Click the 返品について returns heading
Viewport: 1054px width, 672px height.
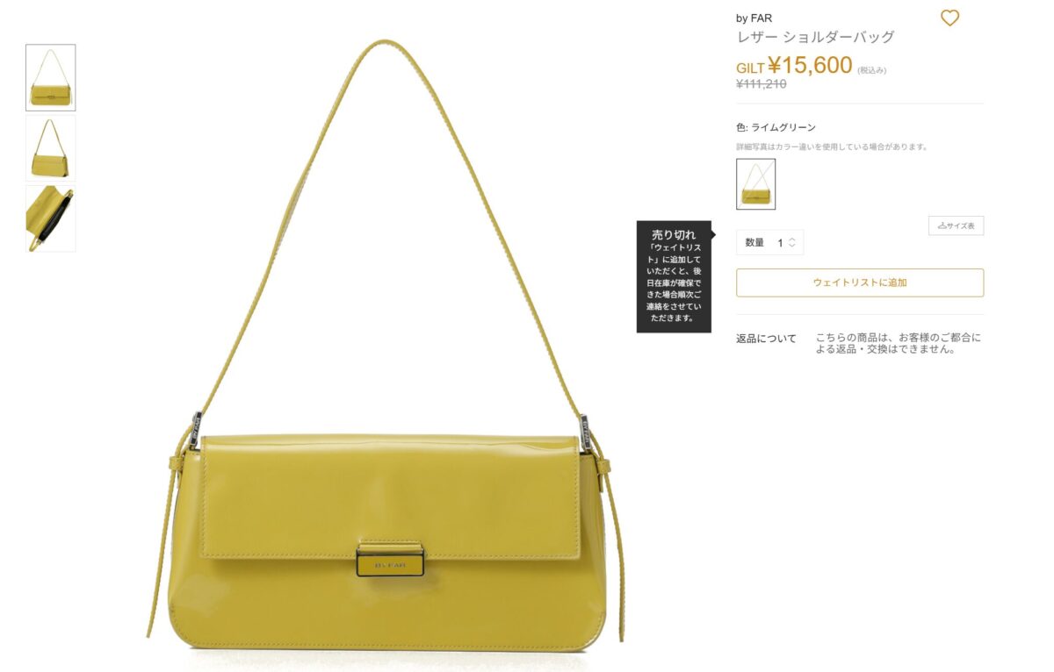pyautogui.click(x=766, y=339)
